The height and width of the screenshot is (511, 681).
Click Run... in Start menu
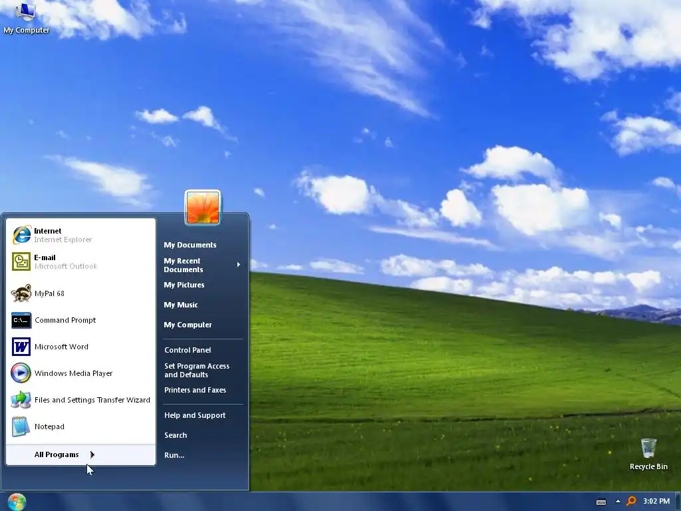[x=174, y=455]
